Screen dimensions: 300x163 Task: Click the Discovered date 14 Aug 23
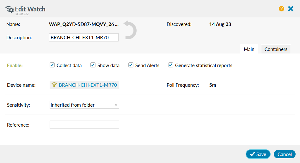pos(220,24)
